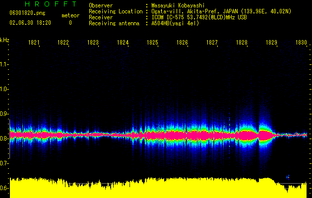The height and width of the screenshot is (198, 312).
Task: Click the 1829 time marker
Action: point(271,42)
